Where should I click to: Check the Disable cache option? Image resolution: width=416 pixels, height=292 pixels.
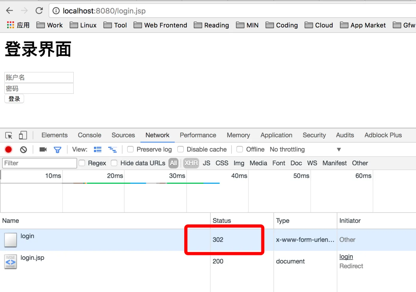click(x=181, y=149)
